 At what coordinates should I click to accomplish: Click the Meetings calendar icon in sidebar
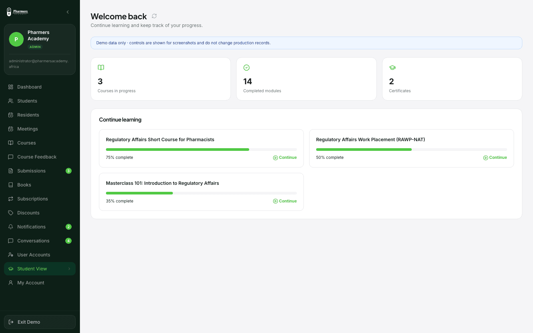click(11, 129)
